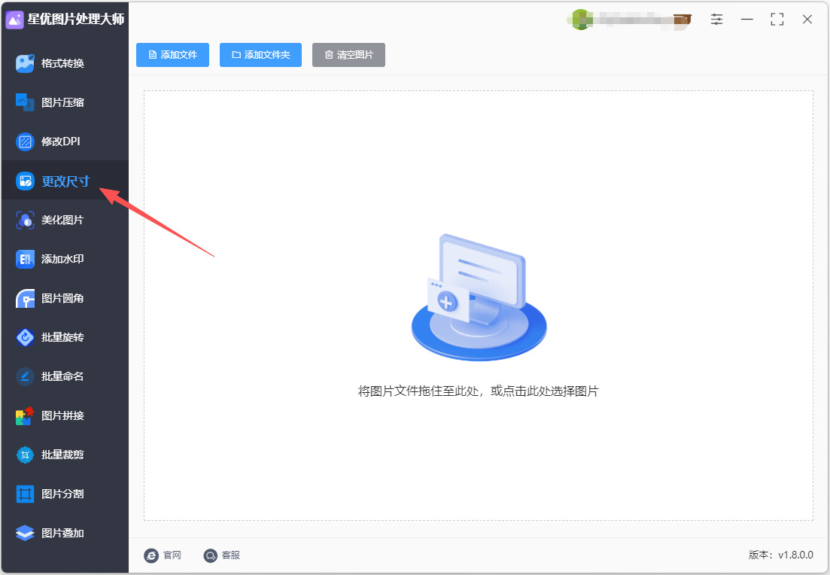Select the 图片压缩 image compression icon
The height and width of the screenshot is (575, 830).
[x=25, y=102]
